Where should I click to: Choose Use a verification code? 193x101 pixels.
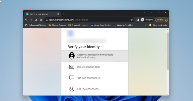pos(95,67)
